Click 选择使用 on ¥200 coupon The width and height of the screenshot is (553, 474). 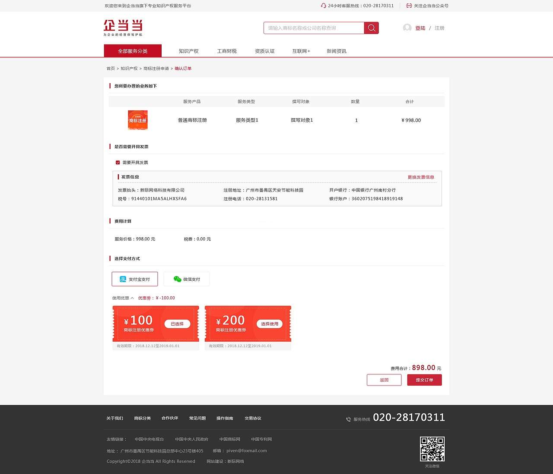pyautogui.click(x=270, y=324)
